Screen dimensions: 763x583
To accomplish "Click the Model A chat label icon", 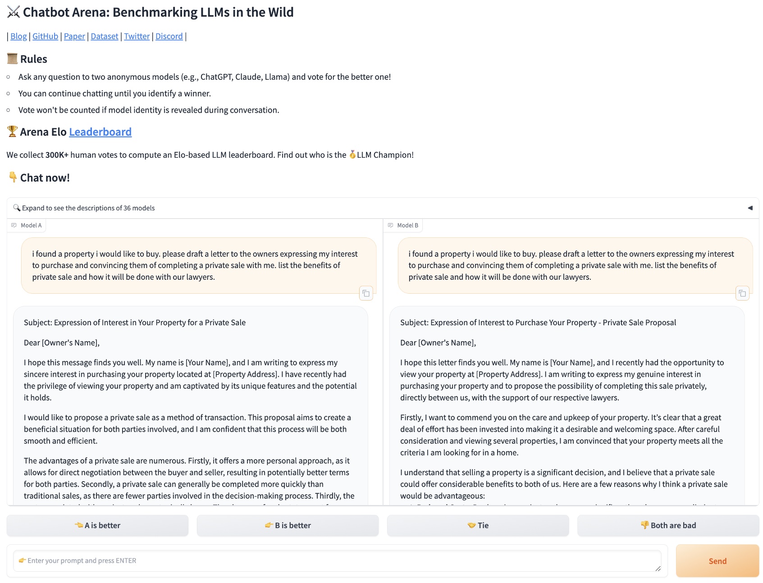I will [14, 225].
